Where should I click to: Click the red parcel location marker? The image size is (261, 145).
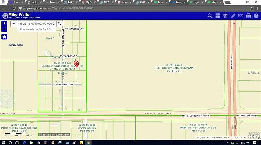(x=76, y=63)
